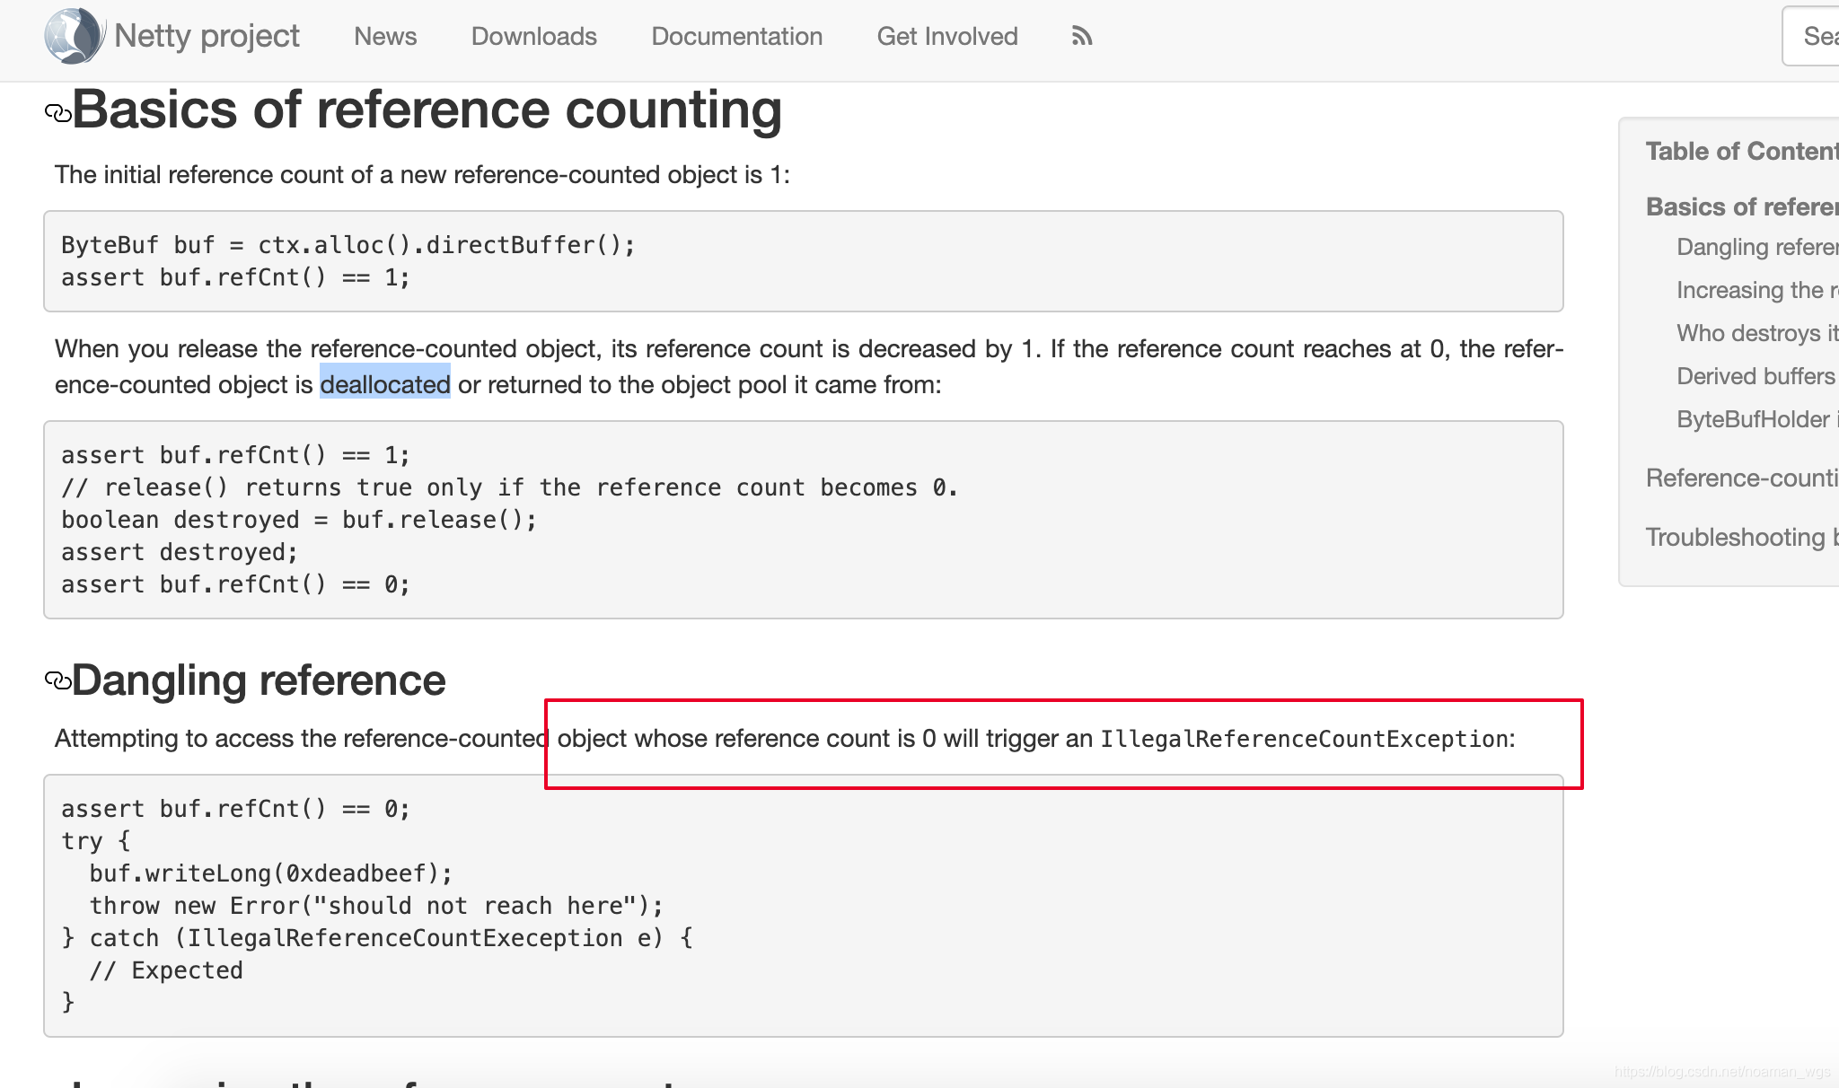Open the Reference-counting contents section link

(x=1740, y=478)
